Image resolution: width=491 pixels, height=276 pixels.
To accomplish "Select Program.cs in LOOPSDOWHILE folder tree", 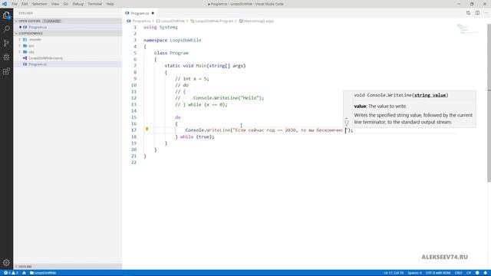I will click(x=38, y=64).
